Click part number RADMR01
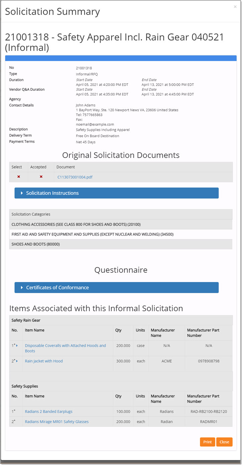 coord(209,422)
